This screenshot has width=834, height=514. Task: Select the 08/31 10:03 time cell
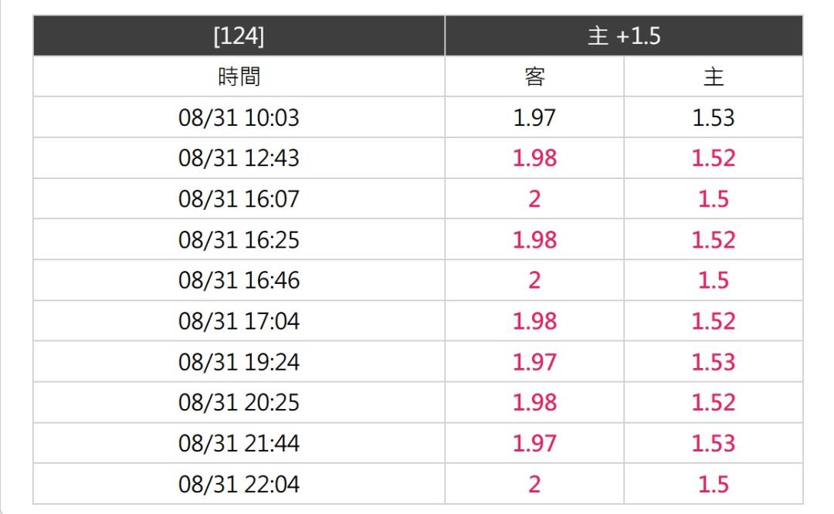(239, 117)
